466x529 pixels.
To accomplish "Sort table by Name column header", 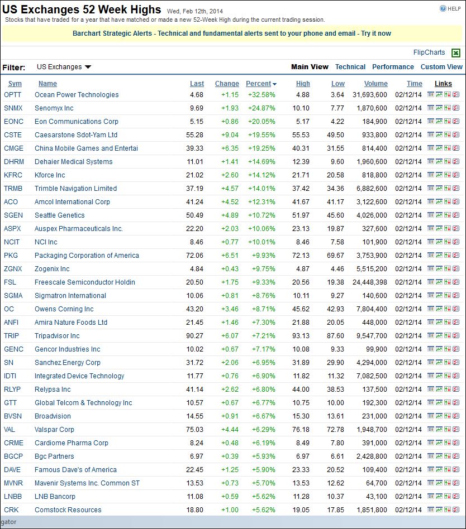I will (47, 84).
